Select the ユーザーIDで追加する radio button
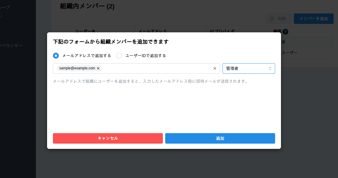 coord(119,55)
